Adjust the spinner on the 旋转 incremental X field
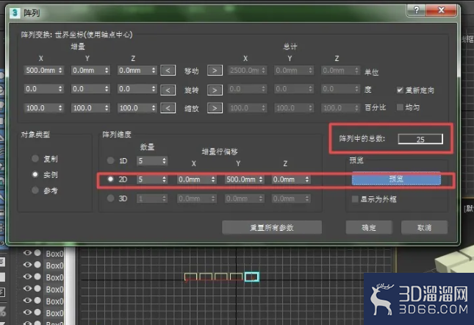Viewport: 474px width, 325px height. (60, 89)
